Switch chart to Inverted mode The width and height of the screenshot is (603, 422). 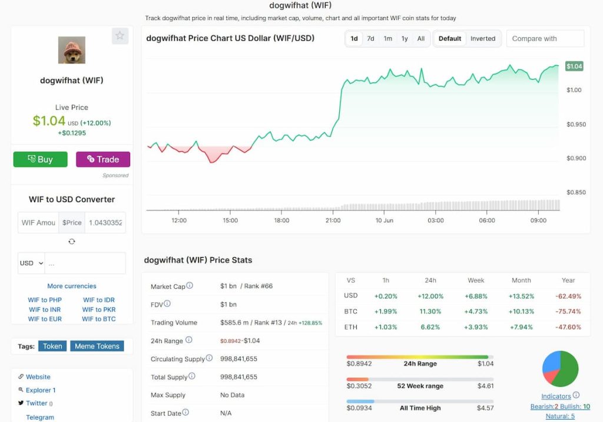483,39
